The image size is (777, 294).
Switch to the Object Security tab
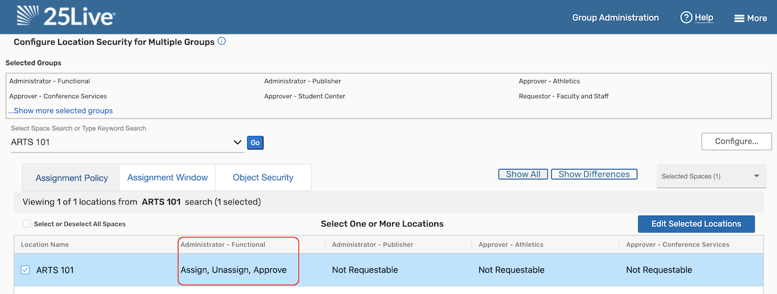263,177
